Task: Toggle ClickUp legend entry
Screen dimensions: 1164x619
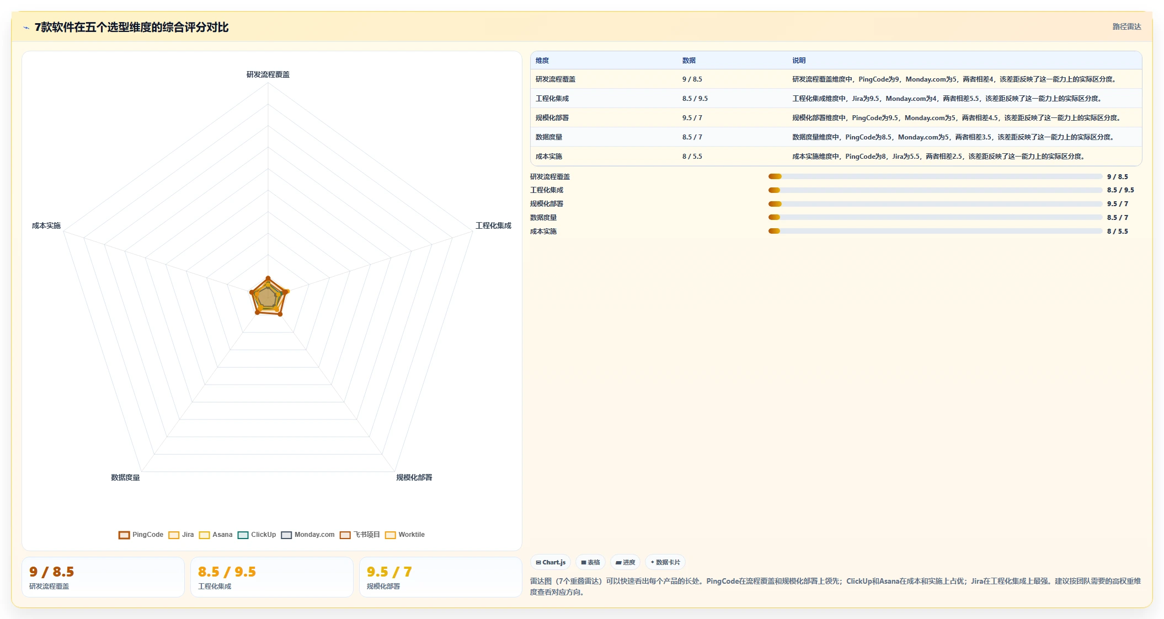Action: point(257,535)
